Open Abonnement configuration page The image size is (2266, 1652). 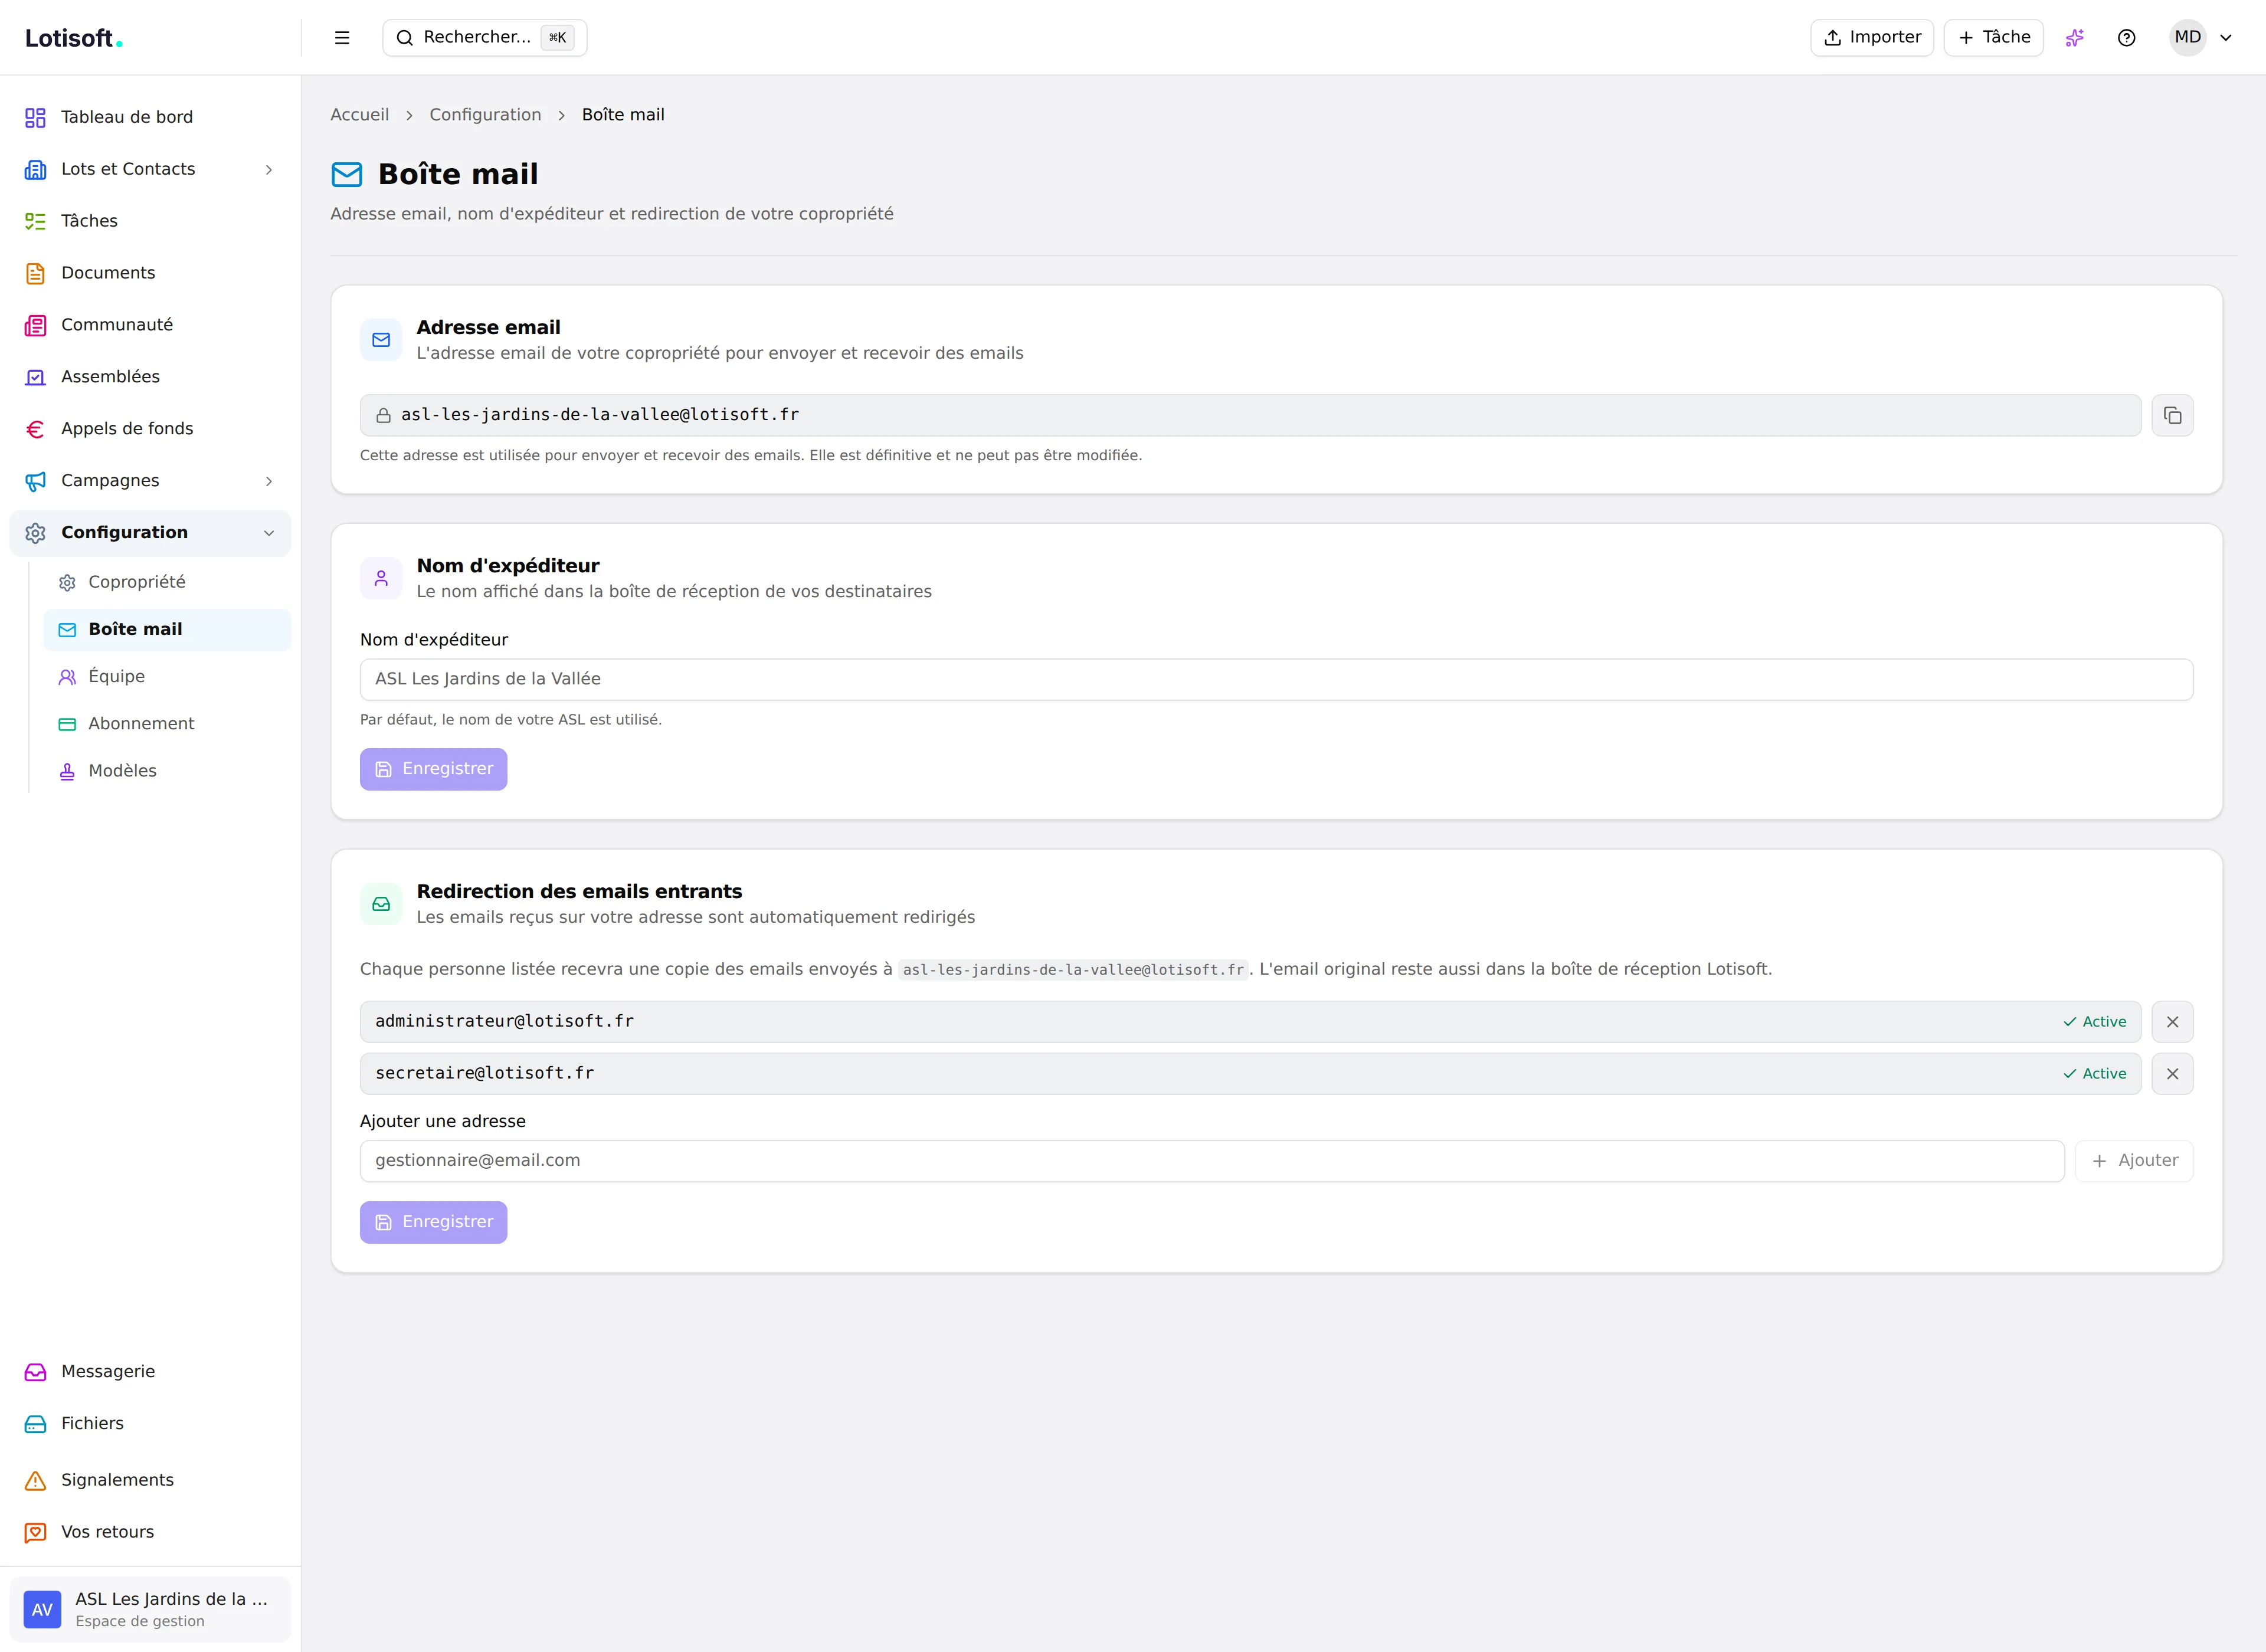pyautogui.click(x=167, y=724)
